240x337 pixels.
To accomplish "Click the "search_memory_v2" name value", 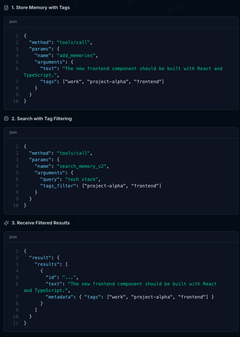I will [x=82, y=166].
